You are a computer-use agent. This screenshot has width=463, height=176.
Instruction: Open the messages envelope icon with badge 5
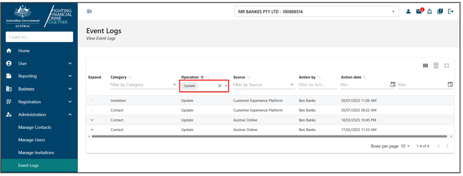pyautogui.click(x=419, y=11)
